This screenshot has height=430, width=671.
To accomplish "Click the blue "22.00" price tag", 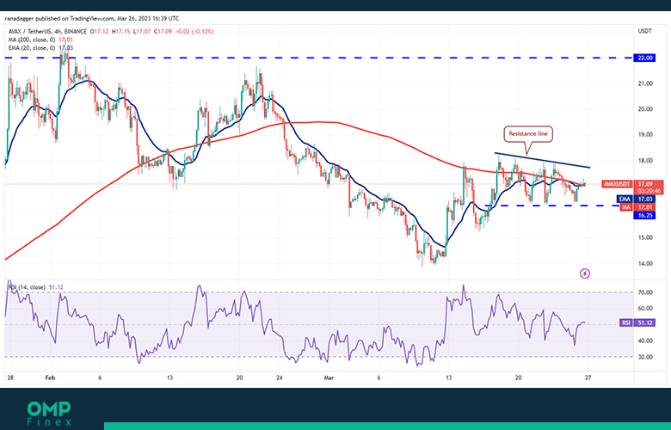I will (x=644, y=58).
